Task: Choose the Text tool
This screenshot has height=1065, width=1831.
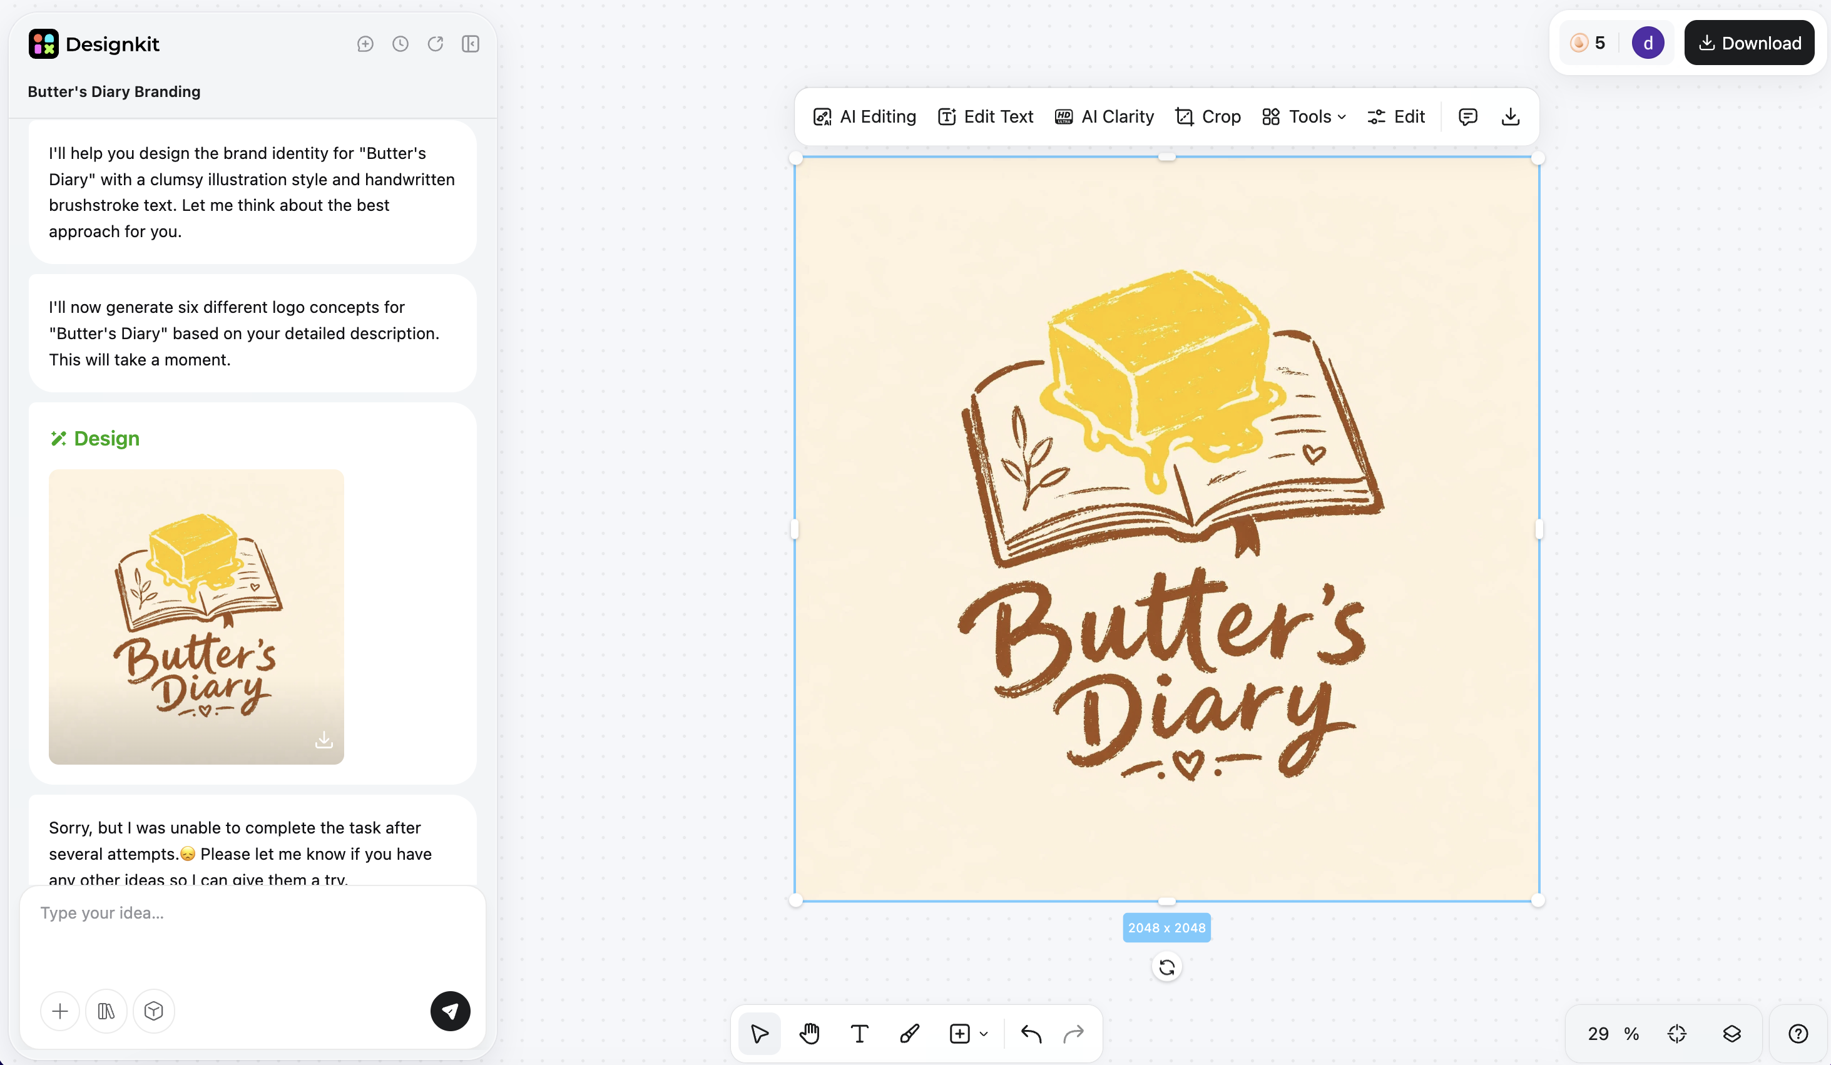Action: coord(860,1033)
